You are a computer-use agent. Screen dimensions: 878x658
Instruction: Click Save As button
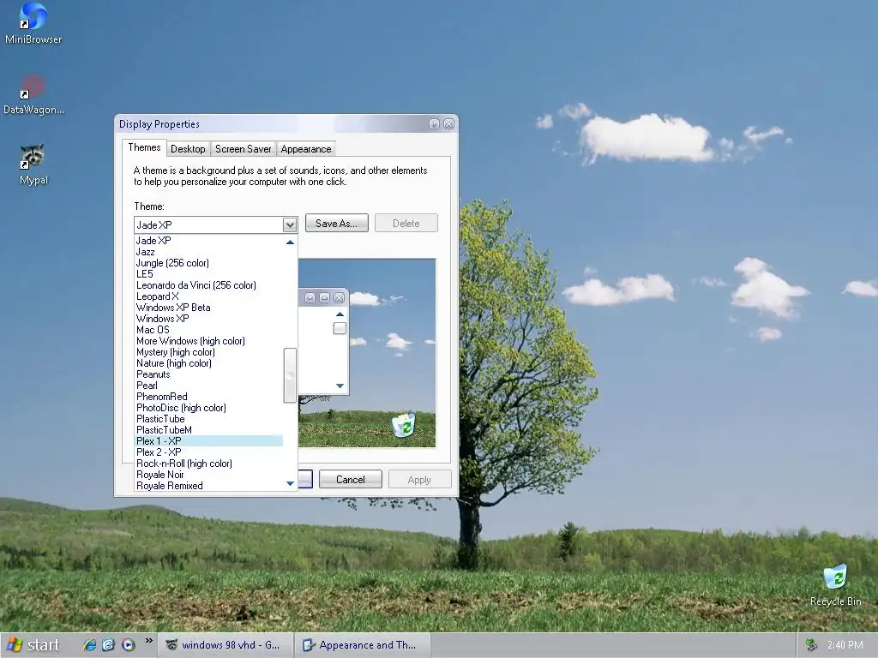[336, 224]
